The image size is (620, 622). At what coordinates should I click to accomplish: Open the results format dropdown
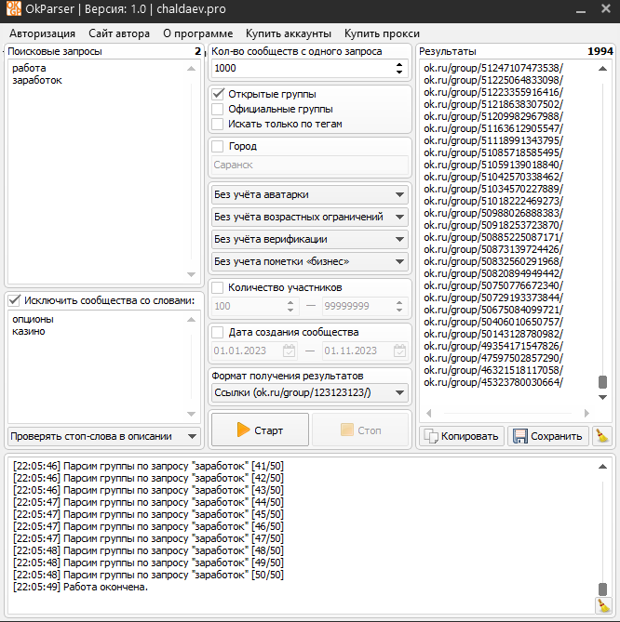point(309,393)
